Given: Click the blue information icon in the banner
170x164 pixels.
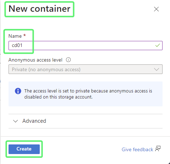Looking at the screenshot, I should point(18,91).
